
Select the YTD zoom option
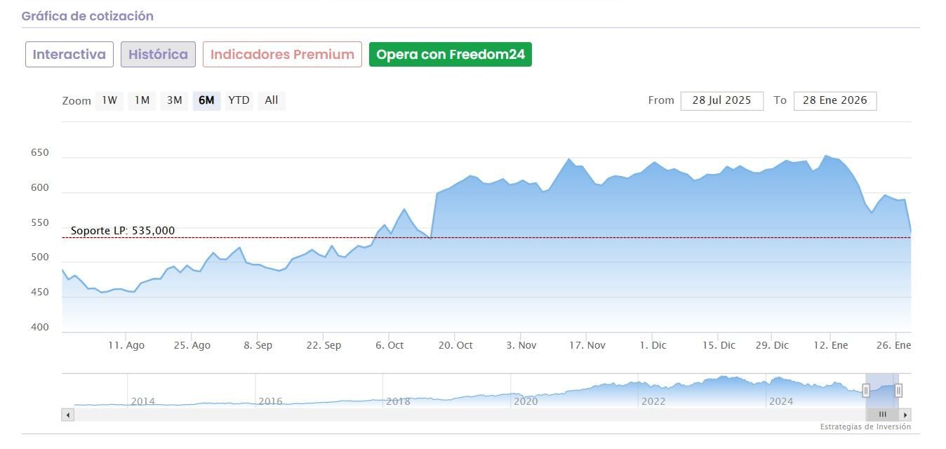pyautogui.click(x=239, y=100)
